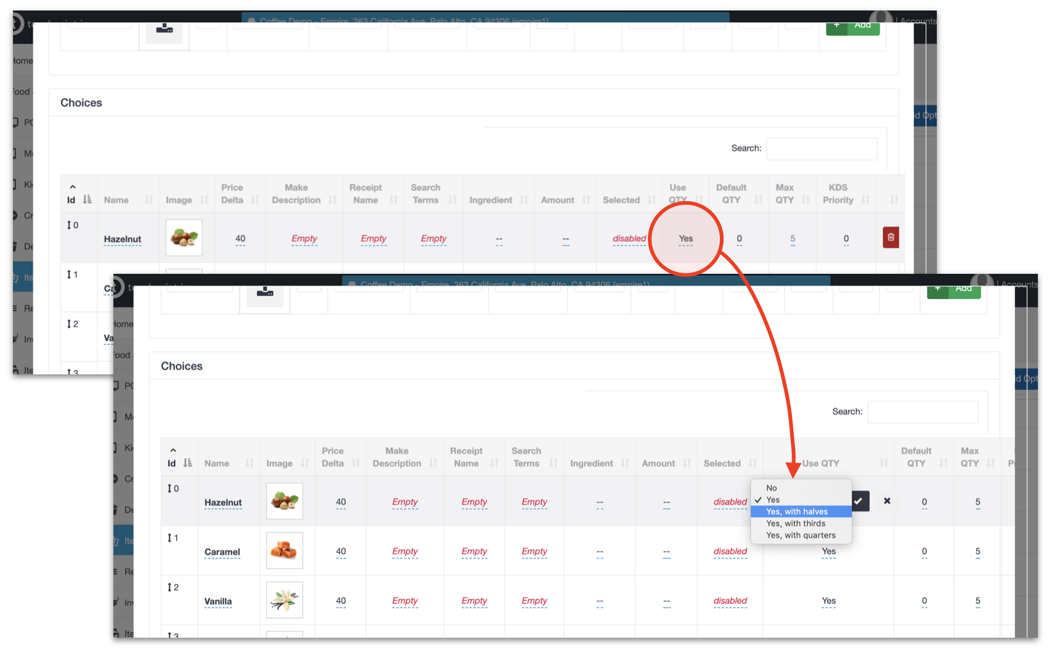Edit Hazelnut's Make Description 'Empty' in back window
1049x655 pixels.
point(304,239)
